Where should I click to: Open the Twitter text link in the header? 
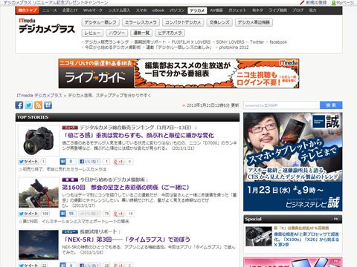(257, 42)
